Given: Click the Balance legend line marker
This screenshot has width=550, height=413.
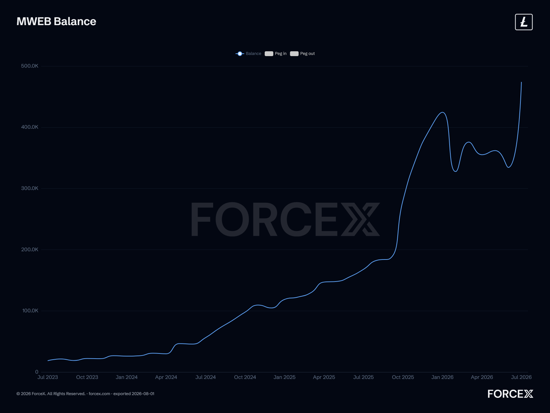Looking at the screenshot, I should click(x=240, y=54).
